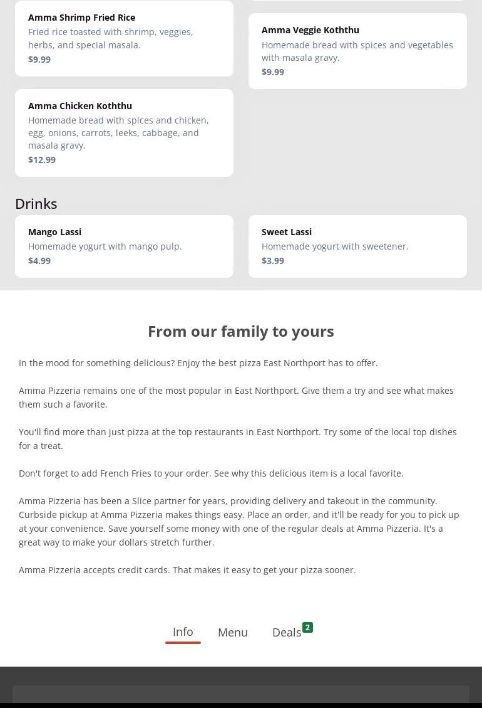The image size is (482, 708).
Task: Click the credit cards accepted paragraph
Action: [x=187, y=570]
